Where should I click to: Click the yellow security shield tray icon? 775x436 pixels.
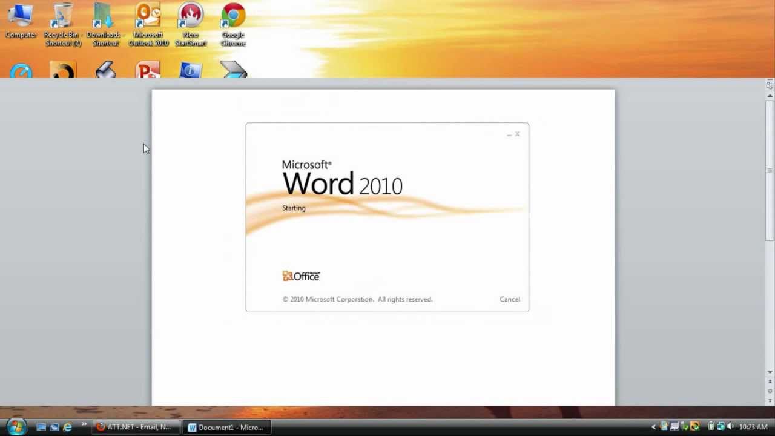tap(694, 426)
